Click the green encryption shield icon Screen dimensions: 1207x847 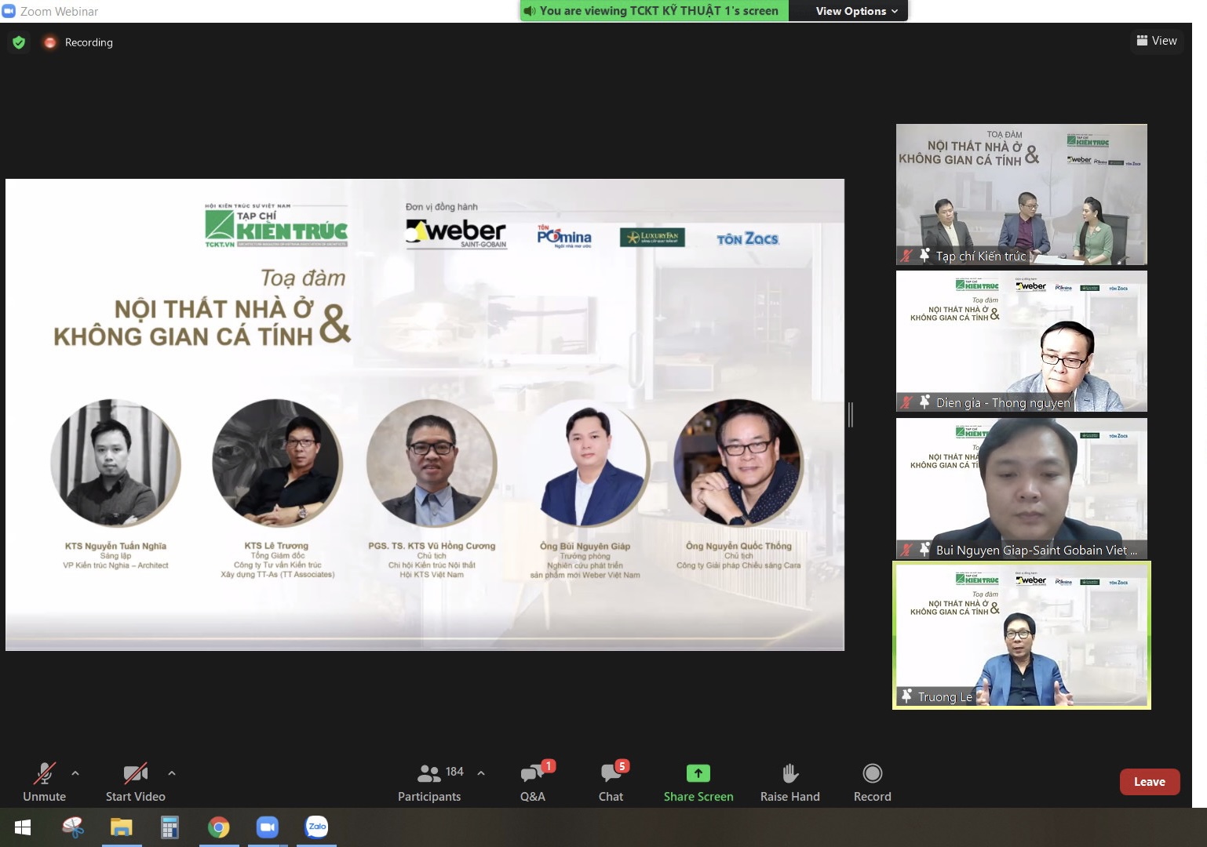coord(19,42)
